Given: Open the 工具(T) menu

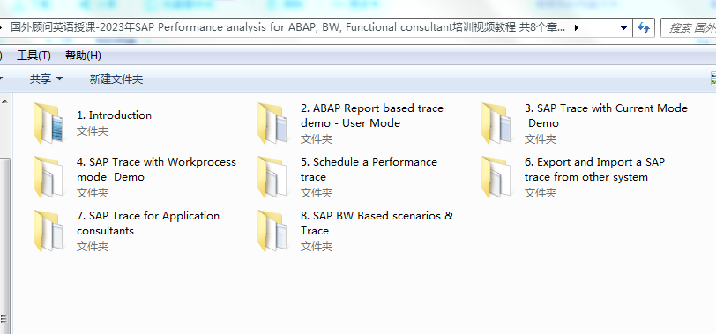Looking at the screenshot, I should (x=34, y=56).
